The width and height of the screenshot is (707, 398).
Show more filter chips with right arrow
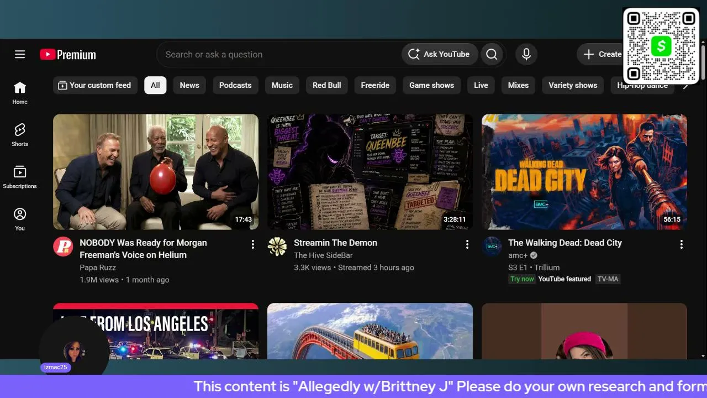pos(685,86)
